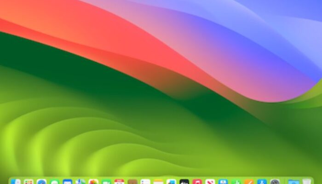
Task: Open News app from the Dock
Action: pos(210,182)
